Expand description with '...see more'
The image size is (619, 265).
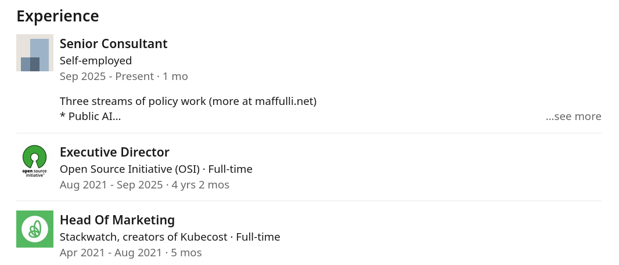tap(574, 117)
